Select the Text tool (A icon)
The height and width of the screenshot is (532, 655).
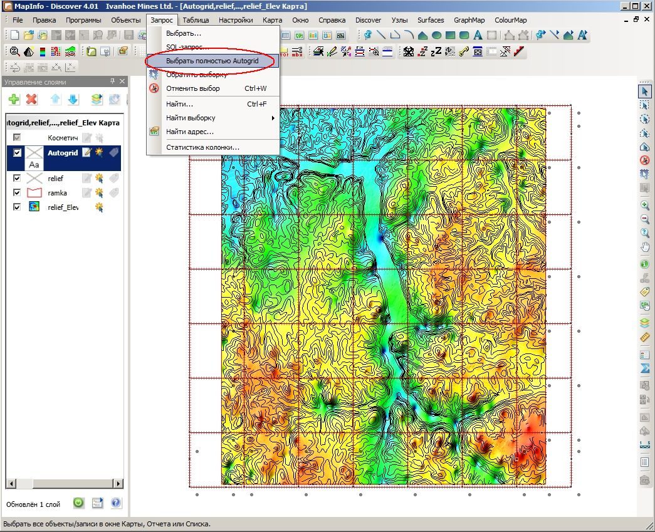478,35
